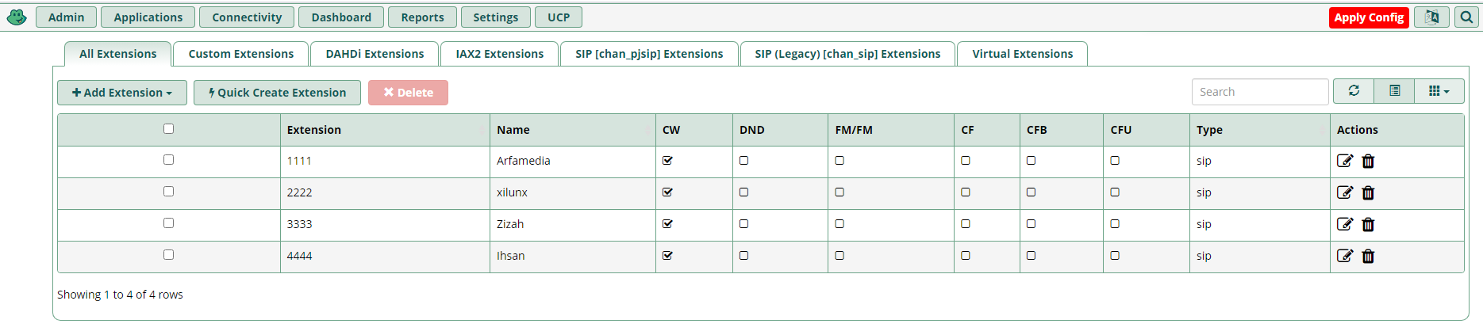Switch to SIP [chan_pjsip] Extensions tab
This screenshot has height=335, width=1483.
coord(649,54)
